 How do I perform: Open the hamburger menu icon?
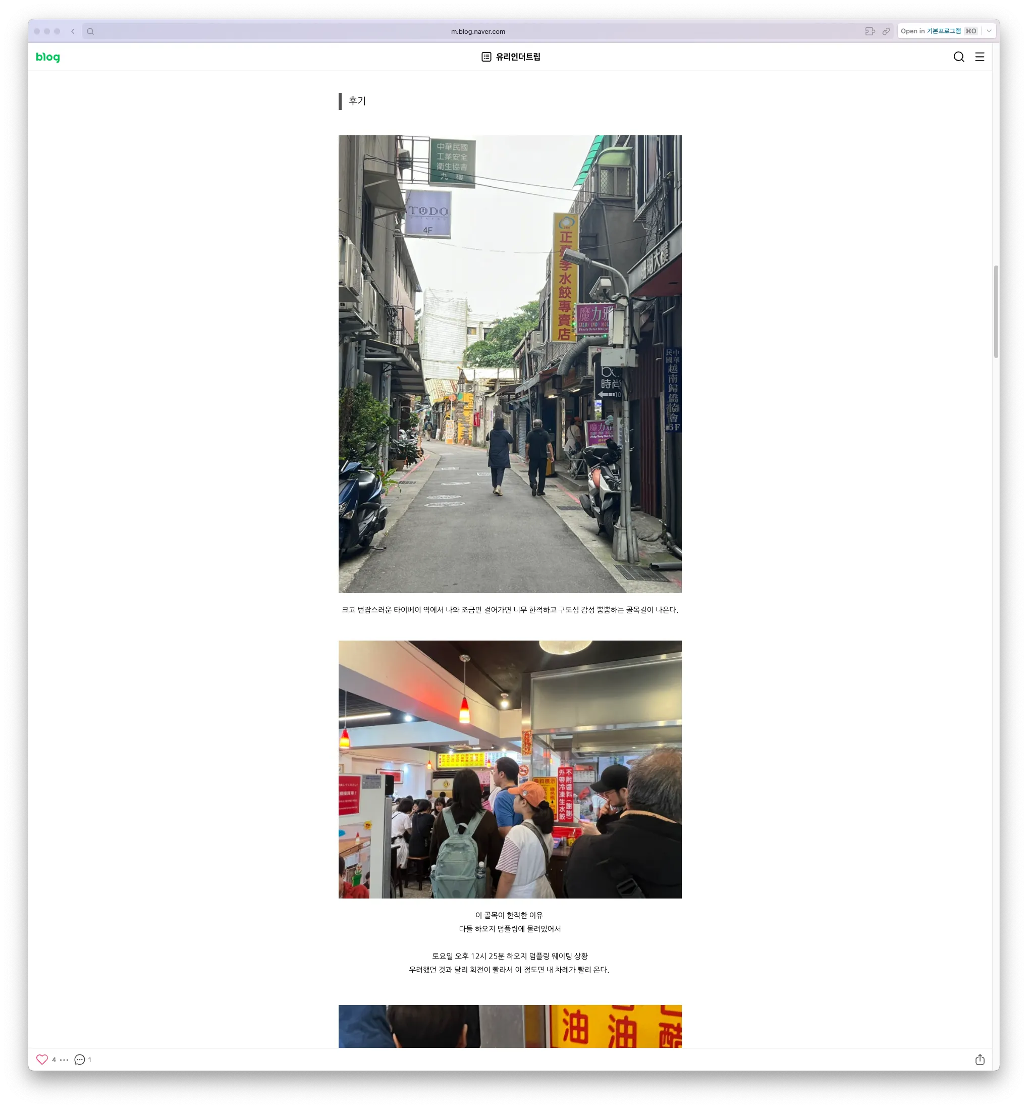980,57
